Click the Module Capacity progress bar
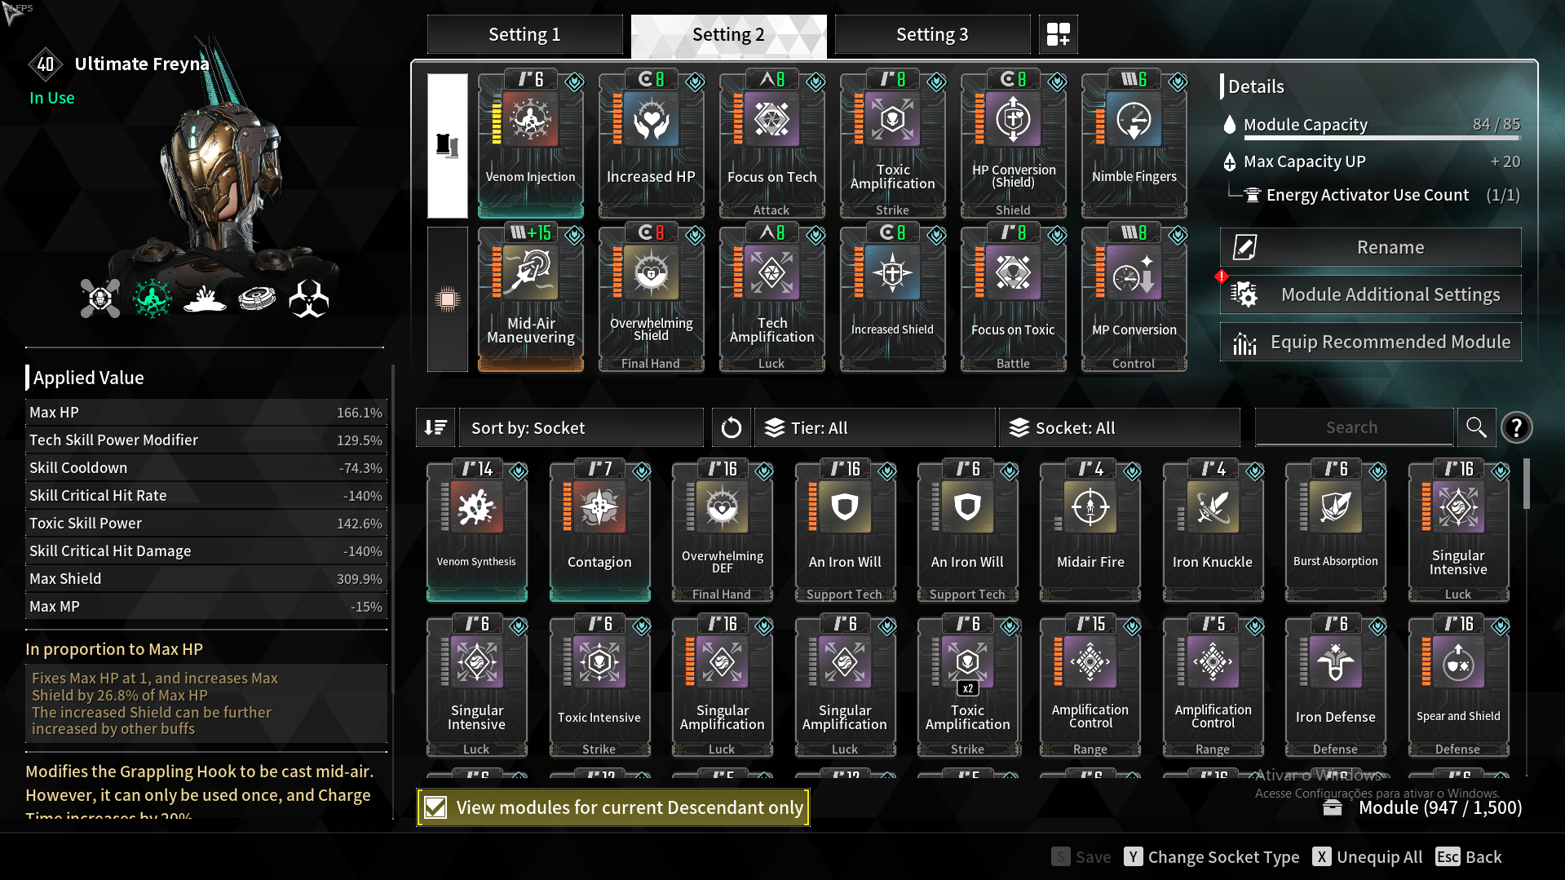1565x880 pixels. (x=1382, y=138)
